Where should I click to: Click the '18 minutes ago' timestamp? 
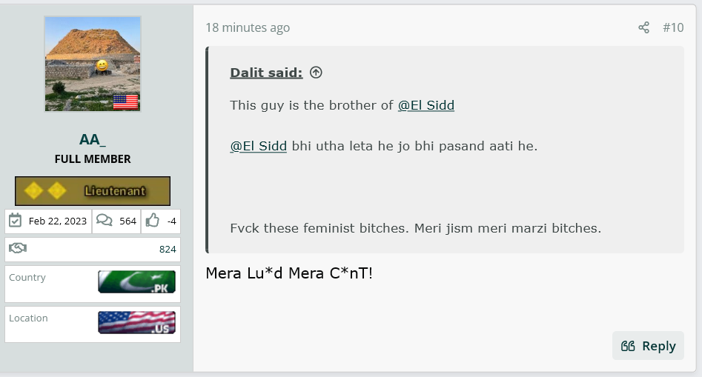click(x=248, y=27)
